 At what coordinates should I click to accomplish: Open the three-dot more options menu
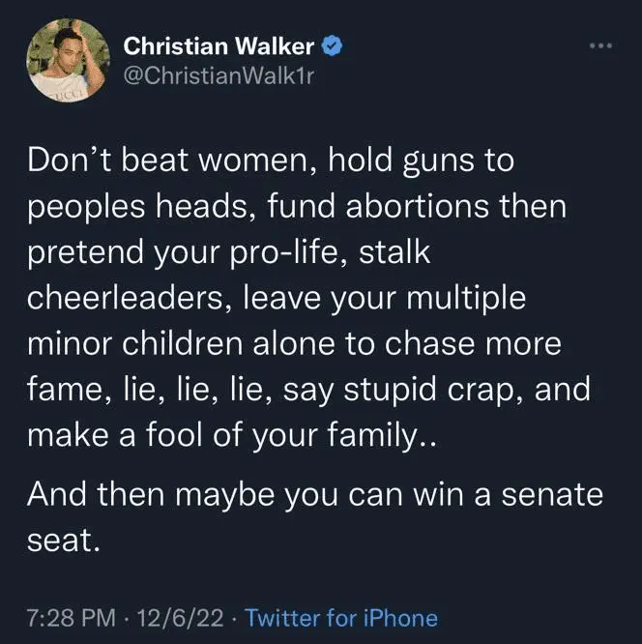click(601, 45)
